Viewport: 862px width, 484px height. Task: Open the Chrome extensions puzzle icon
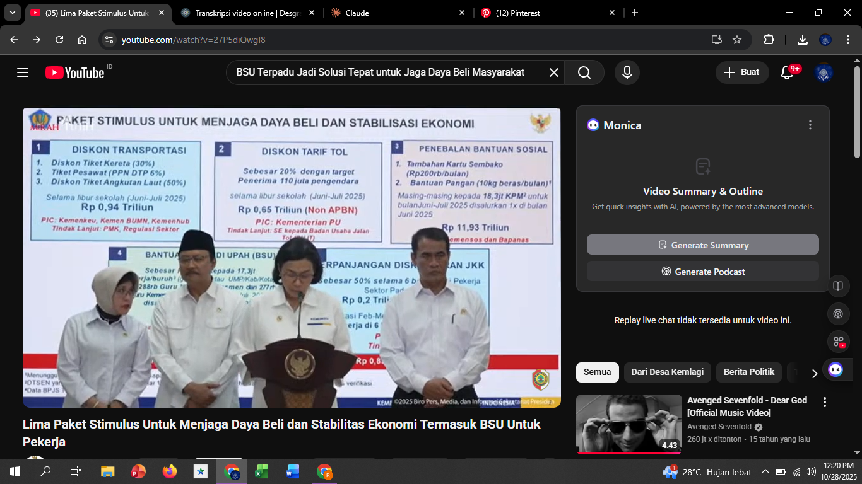pyautogui.click(x=769, y=39)
